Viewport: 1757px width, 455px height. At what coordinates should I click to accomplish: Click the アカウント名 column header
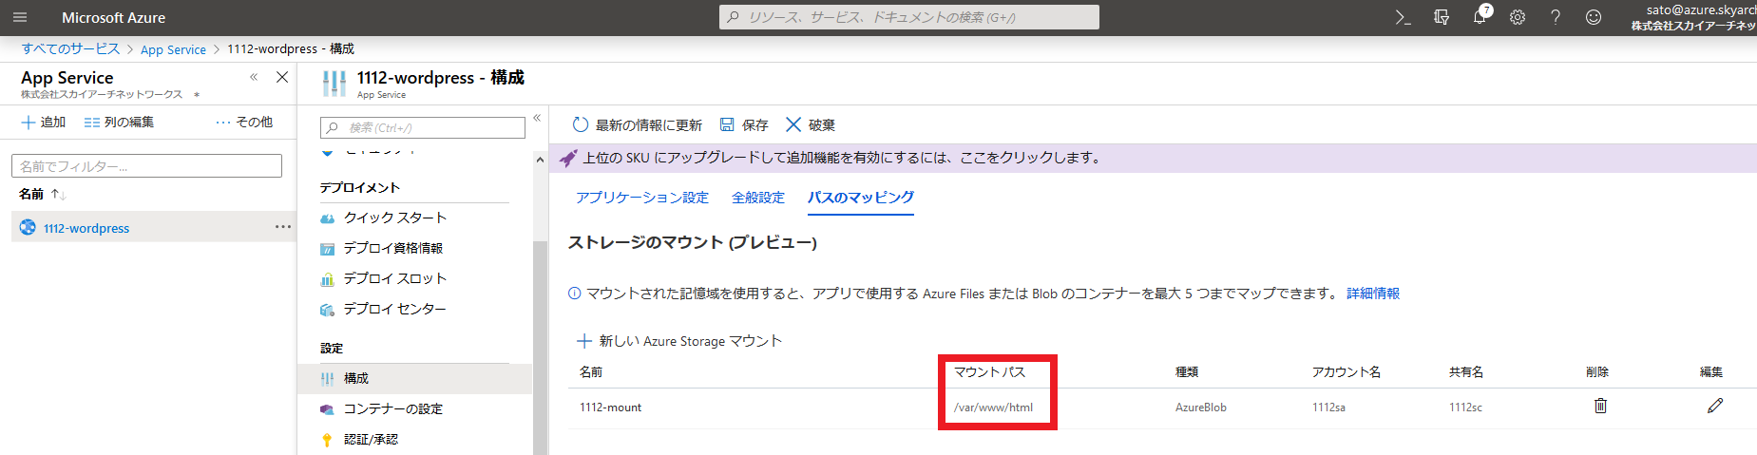point(1346,371)
